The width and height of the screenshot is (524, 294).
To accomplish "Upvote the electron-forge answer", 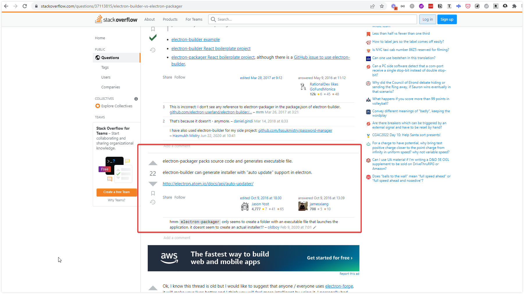I will [153, 288].
